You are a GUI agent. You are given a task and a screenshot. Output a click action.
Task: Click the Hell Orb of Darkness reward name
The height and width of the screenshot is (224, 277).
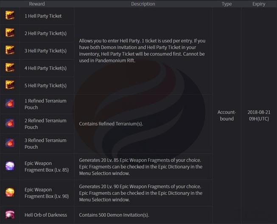point(46,215)
